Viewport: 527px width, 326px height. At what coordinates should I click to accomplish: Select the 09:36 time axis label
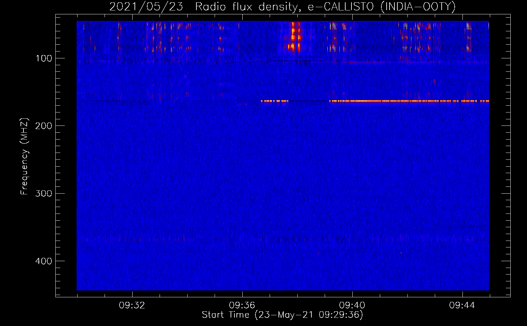point(242,305)
